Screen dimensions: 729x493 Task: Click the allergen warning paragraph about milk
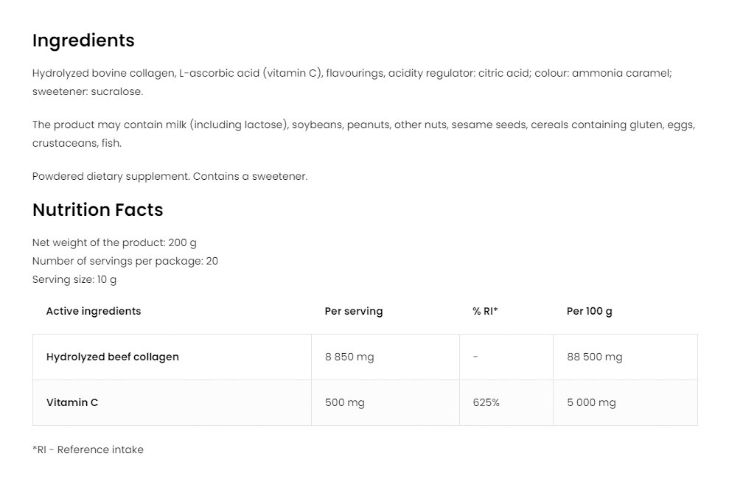pyautogui.click(x=363, y=125)
